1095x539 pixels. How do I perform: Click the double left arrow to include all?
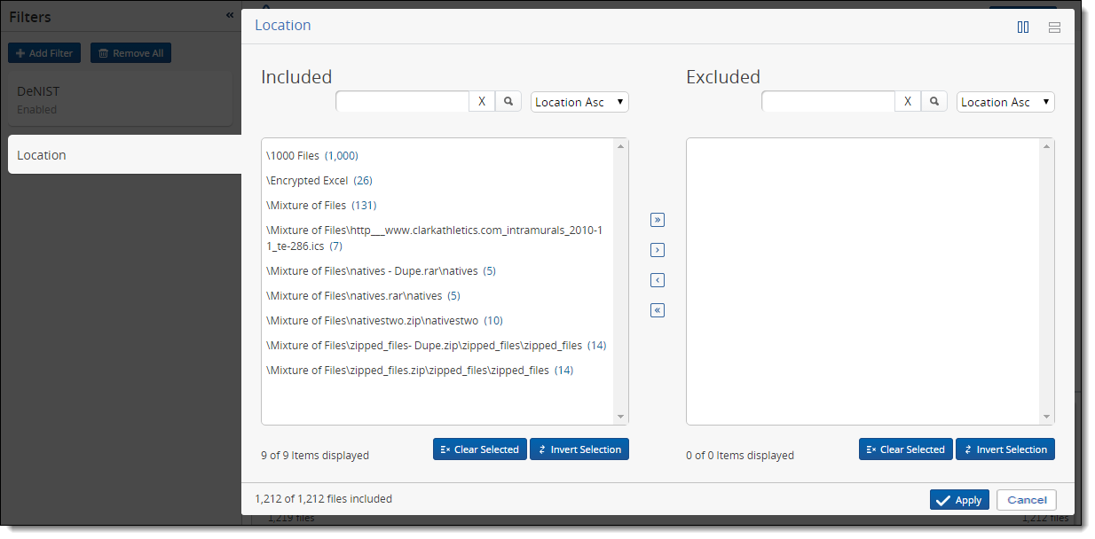(657, 309)
